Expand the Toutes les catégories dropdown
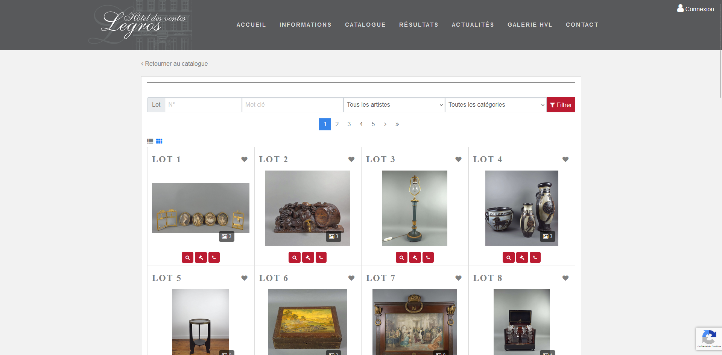This screenshot has width=722, height=355. tap(496, 105)
